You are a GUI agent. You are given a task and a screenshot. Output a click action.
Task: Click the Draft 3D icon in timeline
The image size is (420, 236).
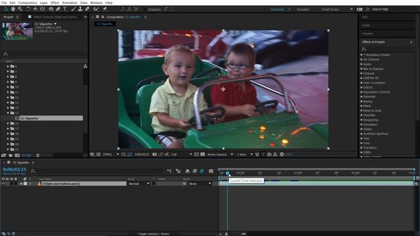coord(178,171)
